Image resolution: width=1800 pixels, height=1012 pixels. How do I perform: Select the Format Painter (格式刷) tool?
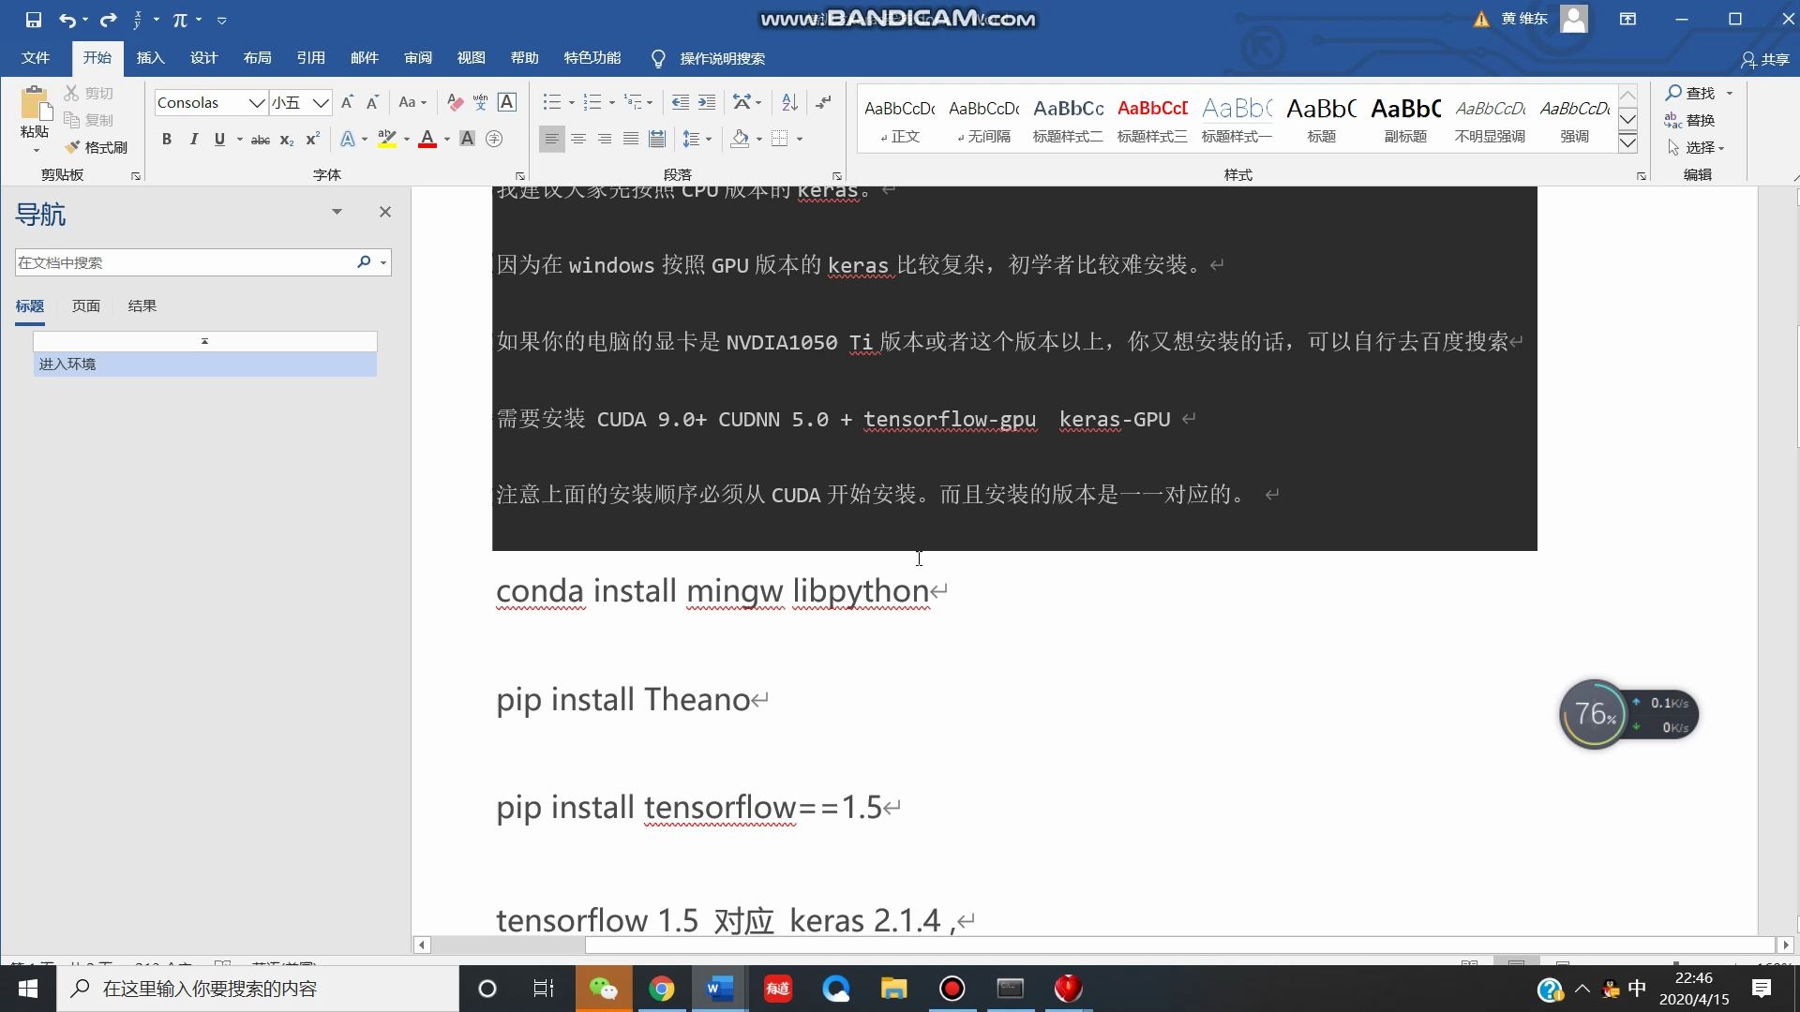pyautogui.click(x=96, y=147)
